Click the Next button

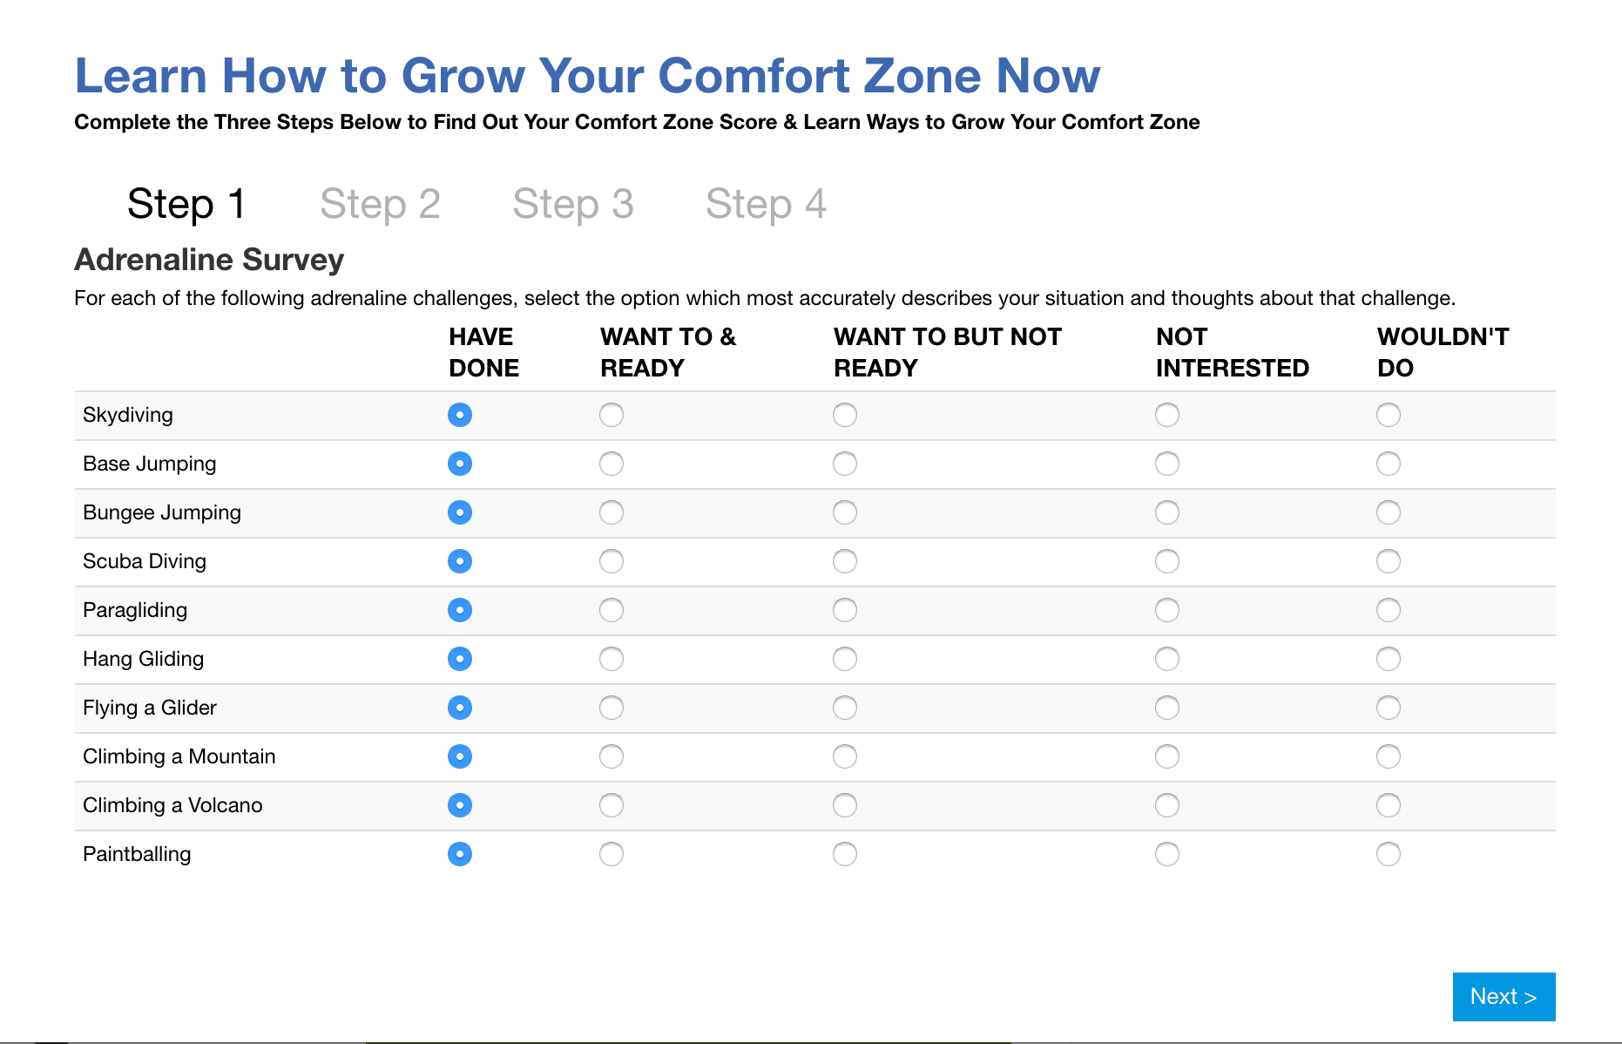[1504, 996]
